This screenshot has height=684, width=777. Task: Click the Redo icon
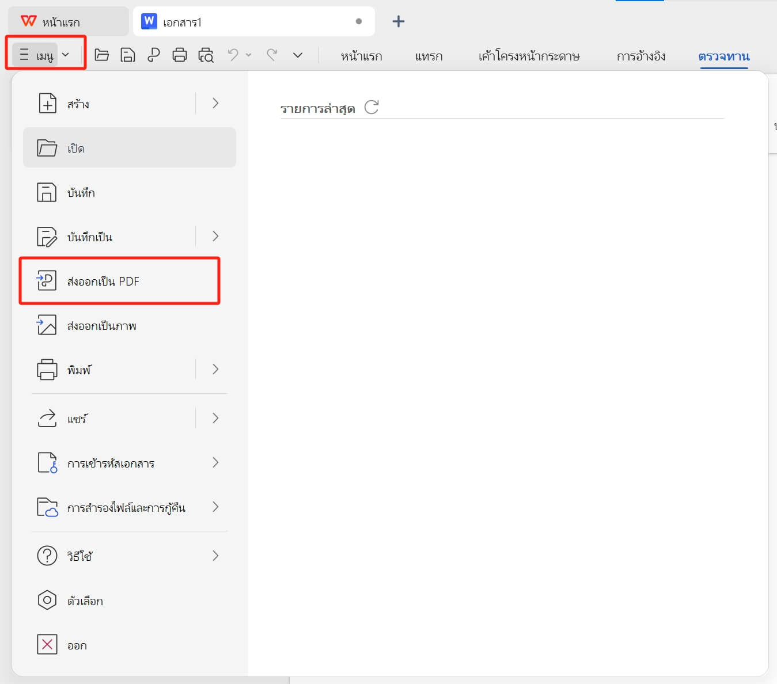point(271,55)
